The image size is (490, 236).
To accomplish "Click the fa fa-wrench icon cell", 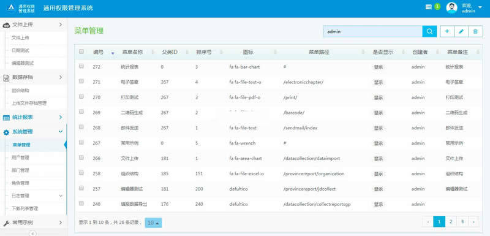I will pyautogui.click(x=242, y=143).
